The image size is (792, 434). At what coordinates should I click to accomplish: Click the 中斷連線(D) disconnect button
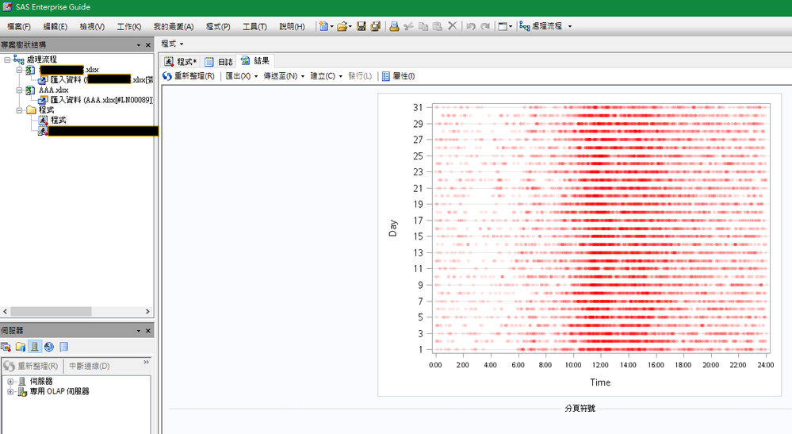click(90, 366)
